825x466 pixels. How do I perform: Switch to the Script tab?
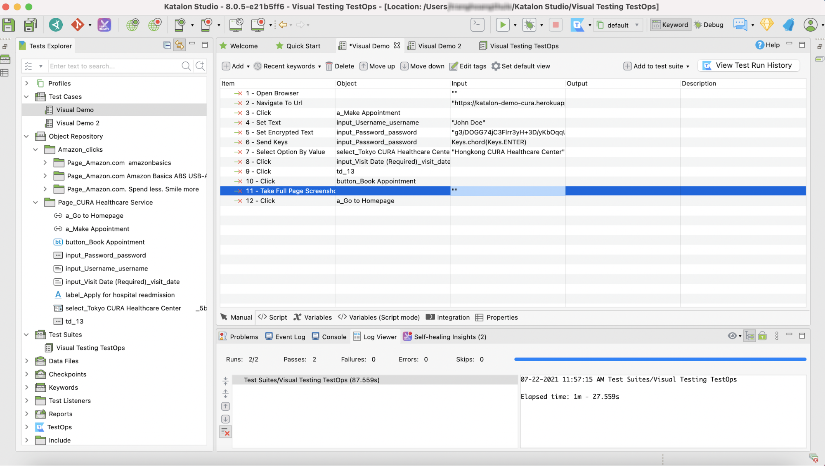[273, 317]
